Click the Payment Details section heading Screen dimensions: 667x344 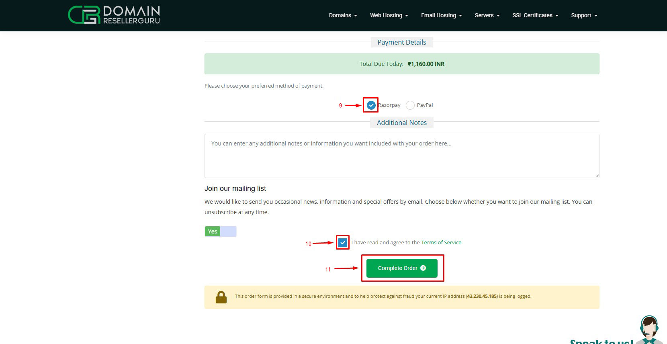tap(402, 42)
